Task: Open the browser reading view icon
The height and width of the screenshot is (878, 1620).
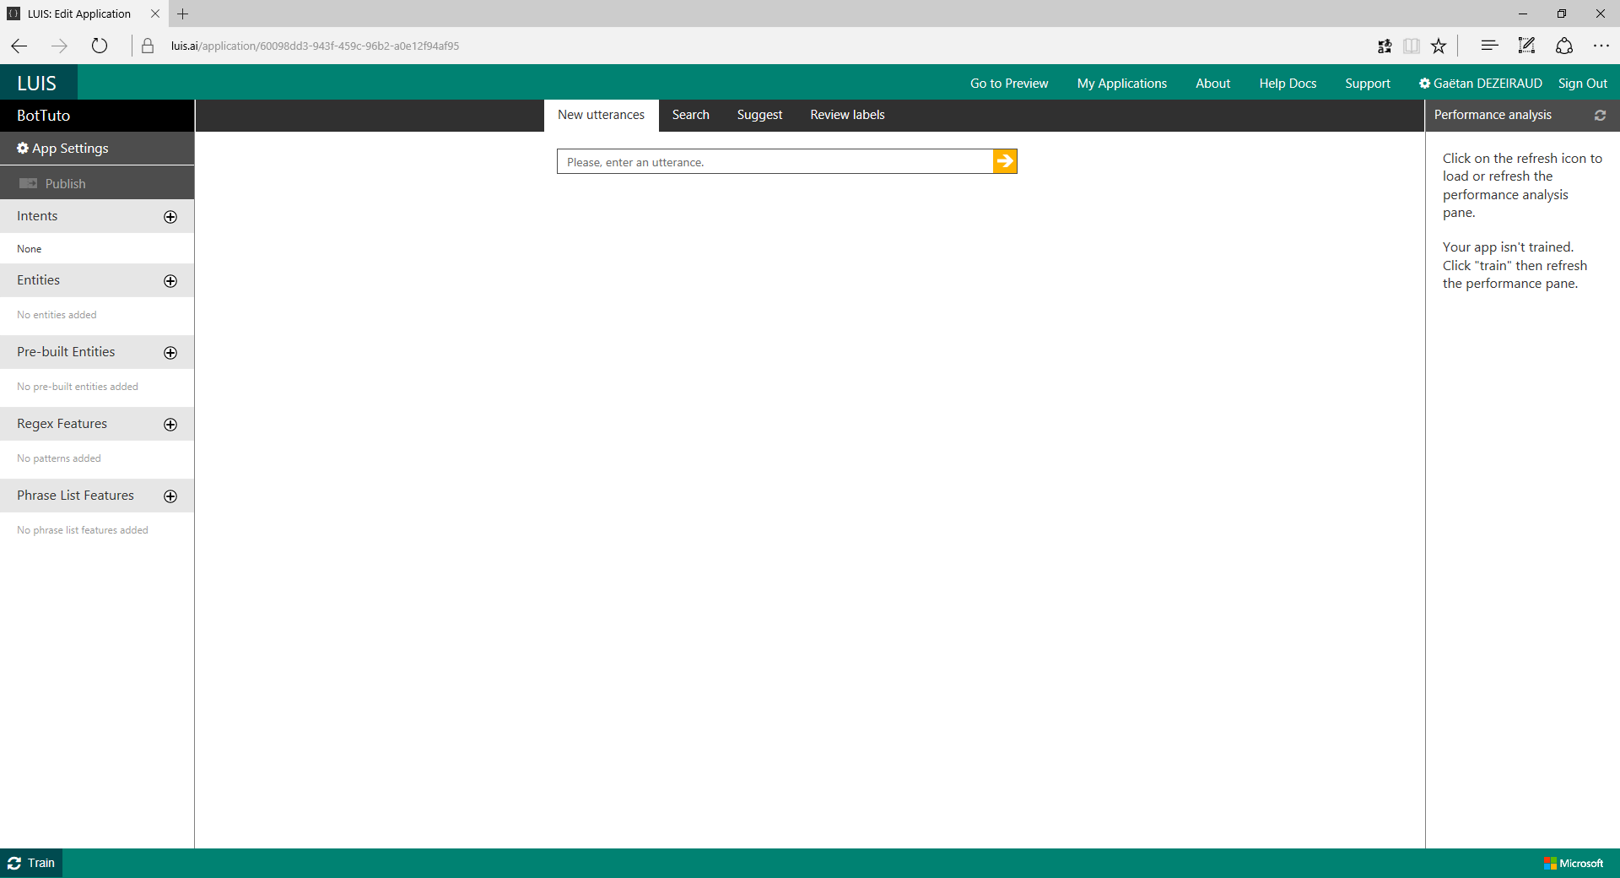Action: (1412, 46)
